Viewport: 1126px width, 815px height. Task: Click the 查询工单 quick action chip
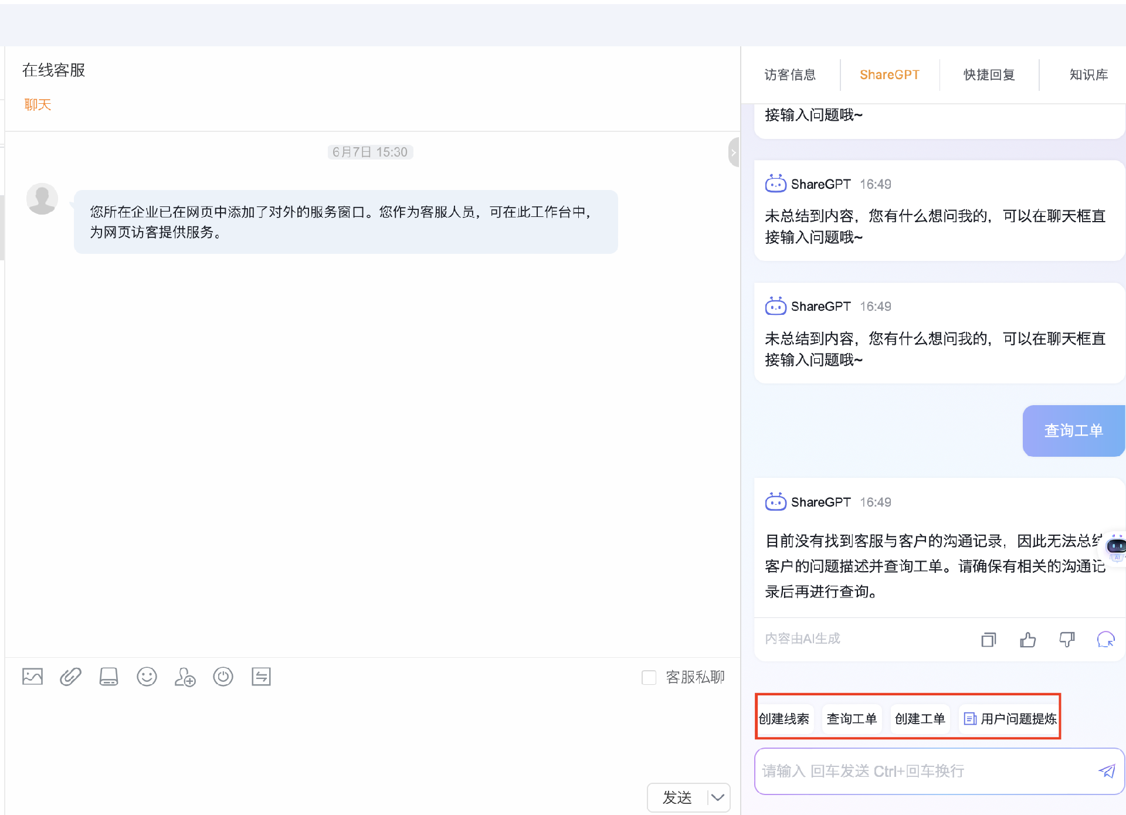(x=852, y=719)
